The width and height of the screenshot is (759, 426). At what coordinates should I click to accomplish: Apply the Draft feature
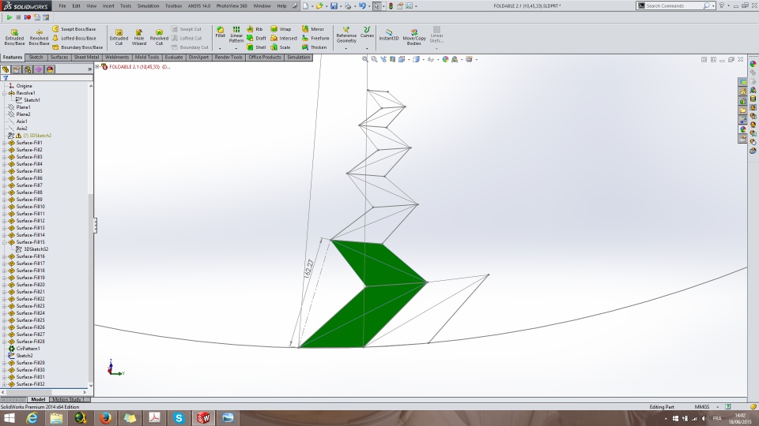(x=256, y=38)
